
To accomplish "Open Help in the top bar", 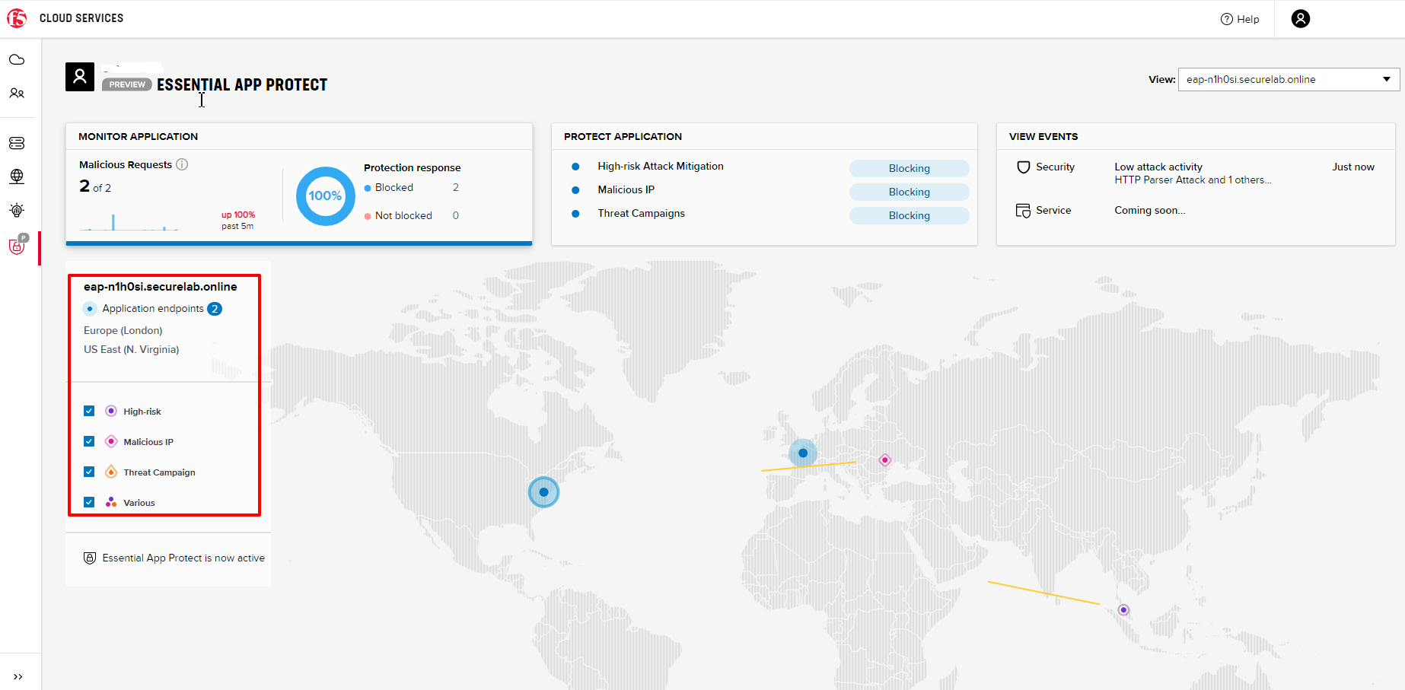I will coord(1240,19).
